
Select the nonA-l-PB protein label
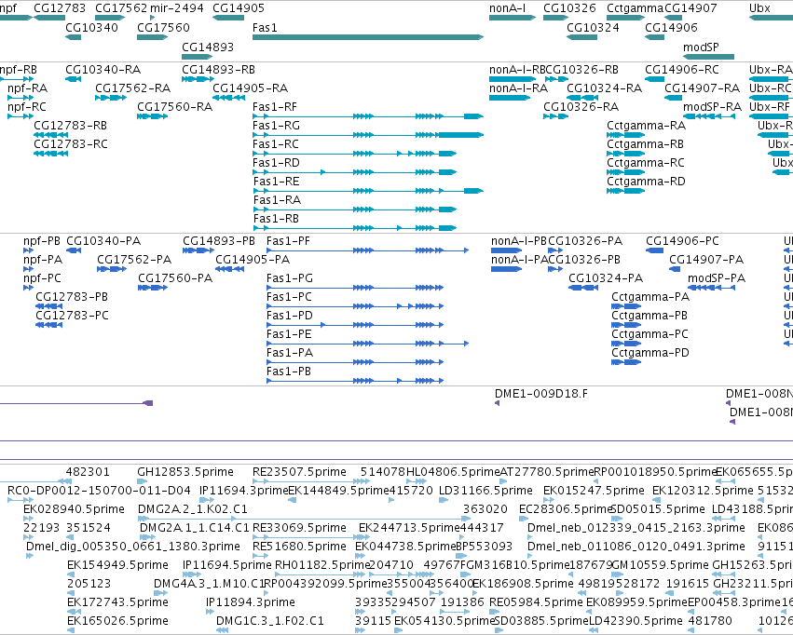(x=519, y=241)
